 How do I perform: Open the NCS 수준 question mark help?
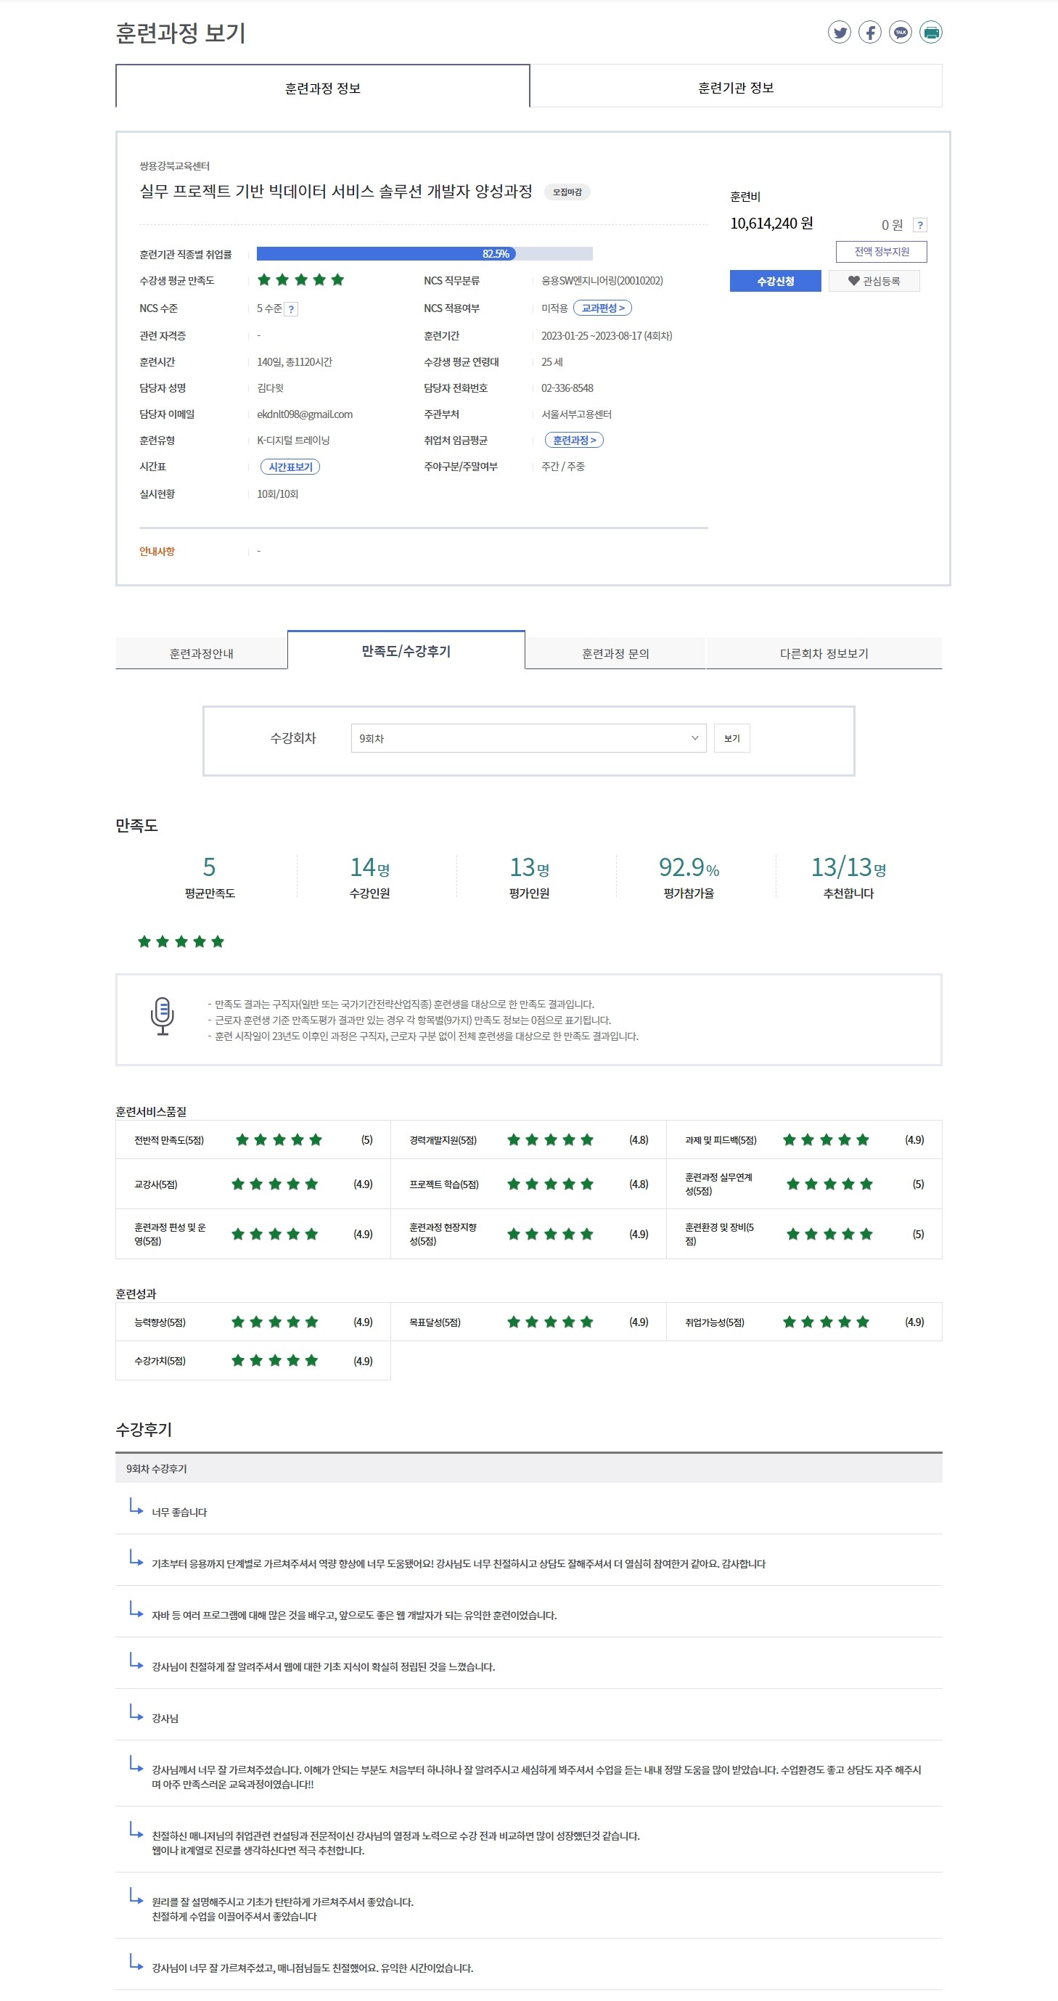291,309
